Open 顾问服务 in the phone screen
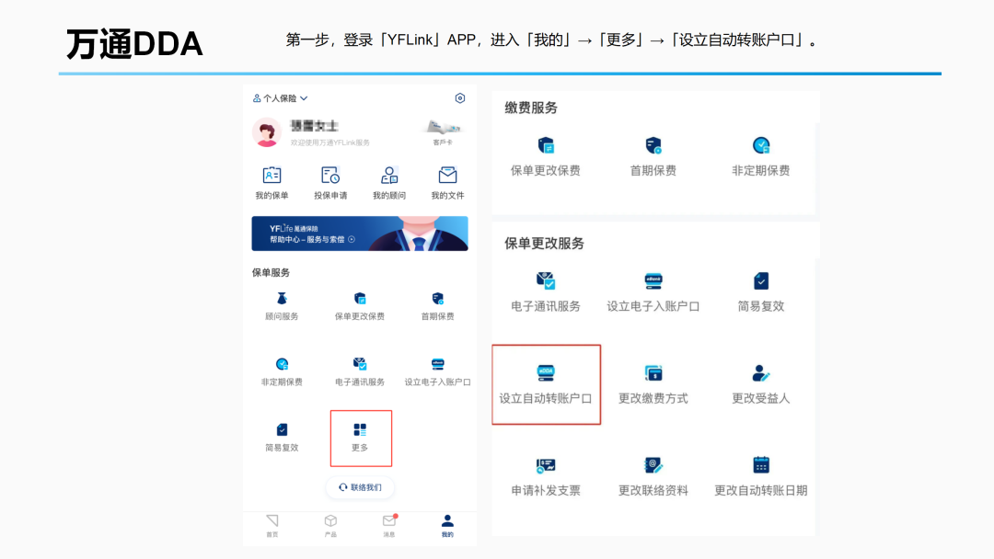This screenshot has height=559, width=994. click(283, 306)
